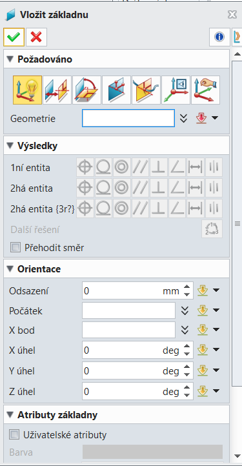This screenshot has height=466, width=242.
Task: Cancel with the red X button
Action: [x=36, y=37]
